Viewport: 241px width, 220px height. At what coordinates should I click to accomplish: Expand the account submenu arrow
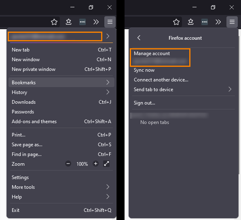108,36
